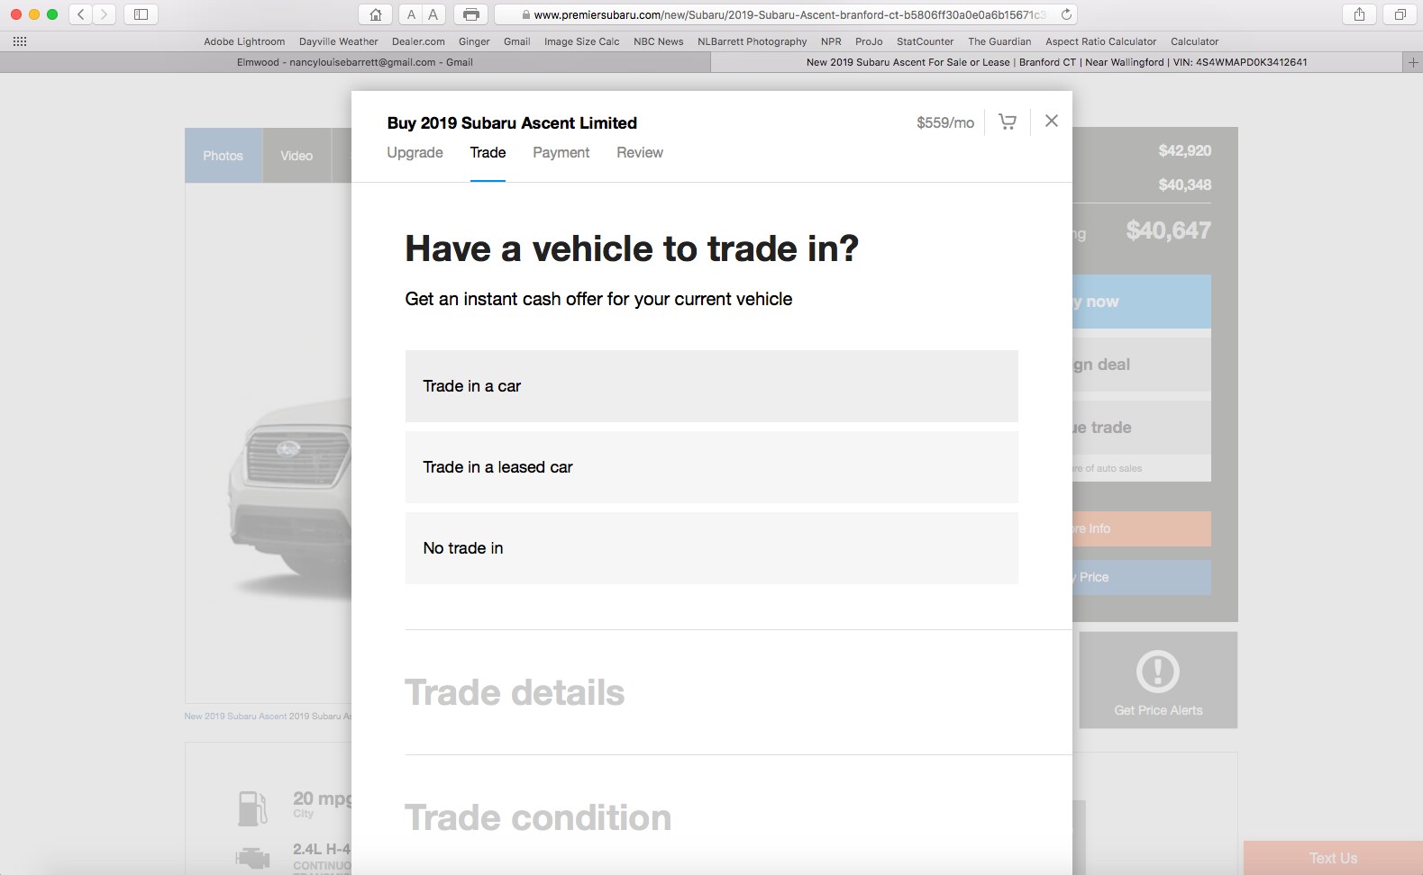Close the Buy dialog with X
Image resolution: width=1423 pixels, height=875 pixels.
1052,121
